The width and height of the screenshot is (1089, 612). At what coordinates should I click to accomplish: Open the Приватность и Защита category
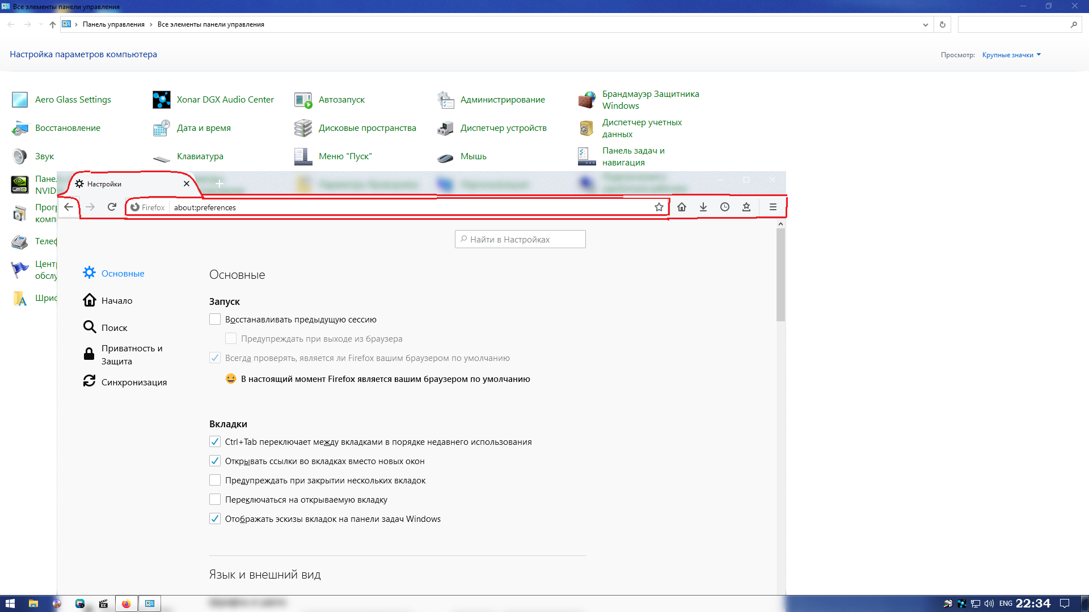(x=123, y=355)
